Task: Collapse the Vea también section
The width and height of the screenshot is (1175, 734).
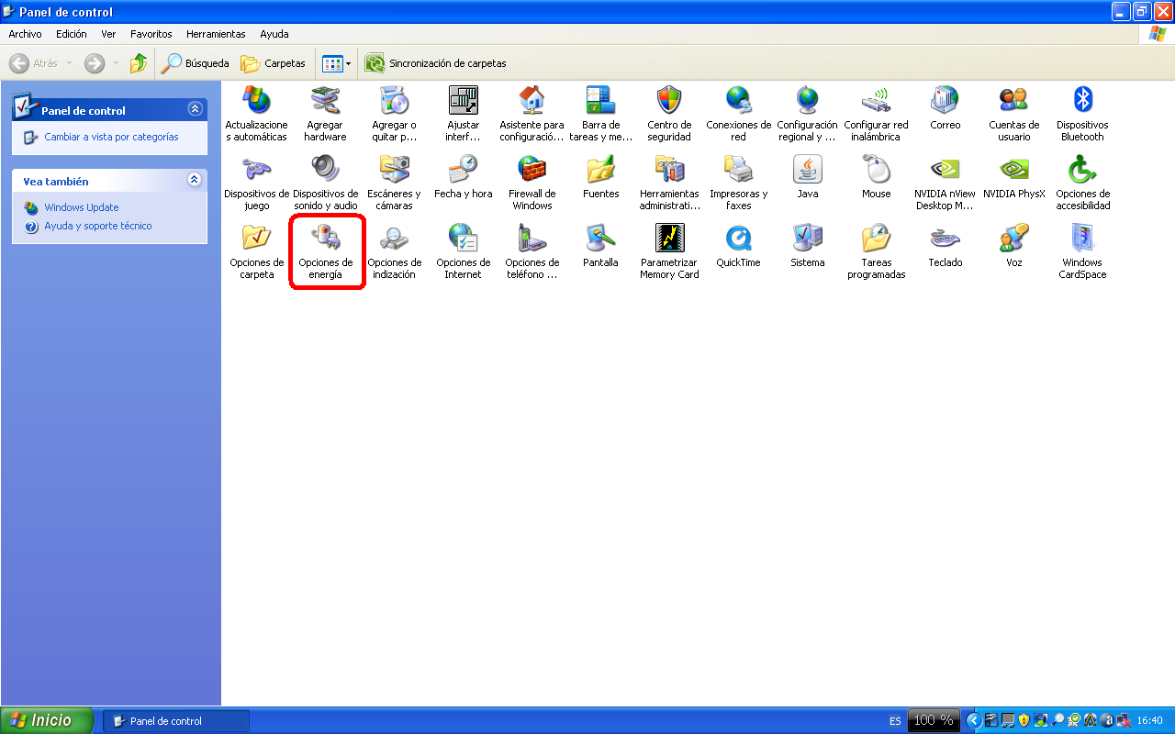Action: 195,180
